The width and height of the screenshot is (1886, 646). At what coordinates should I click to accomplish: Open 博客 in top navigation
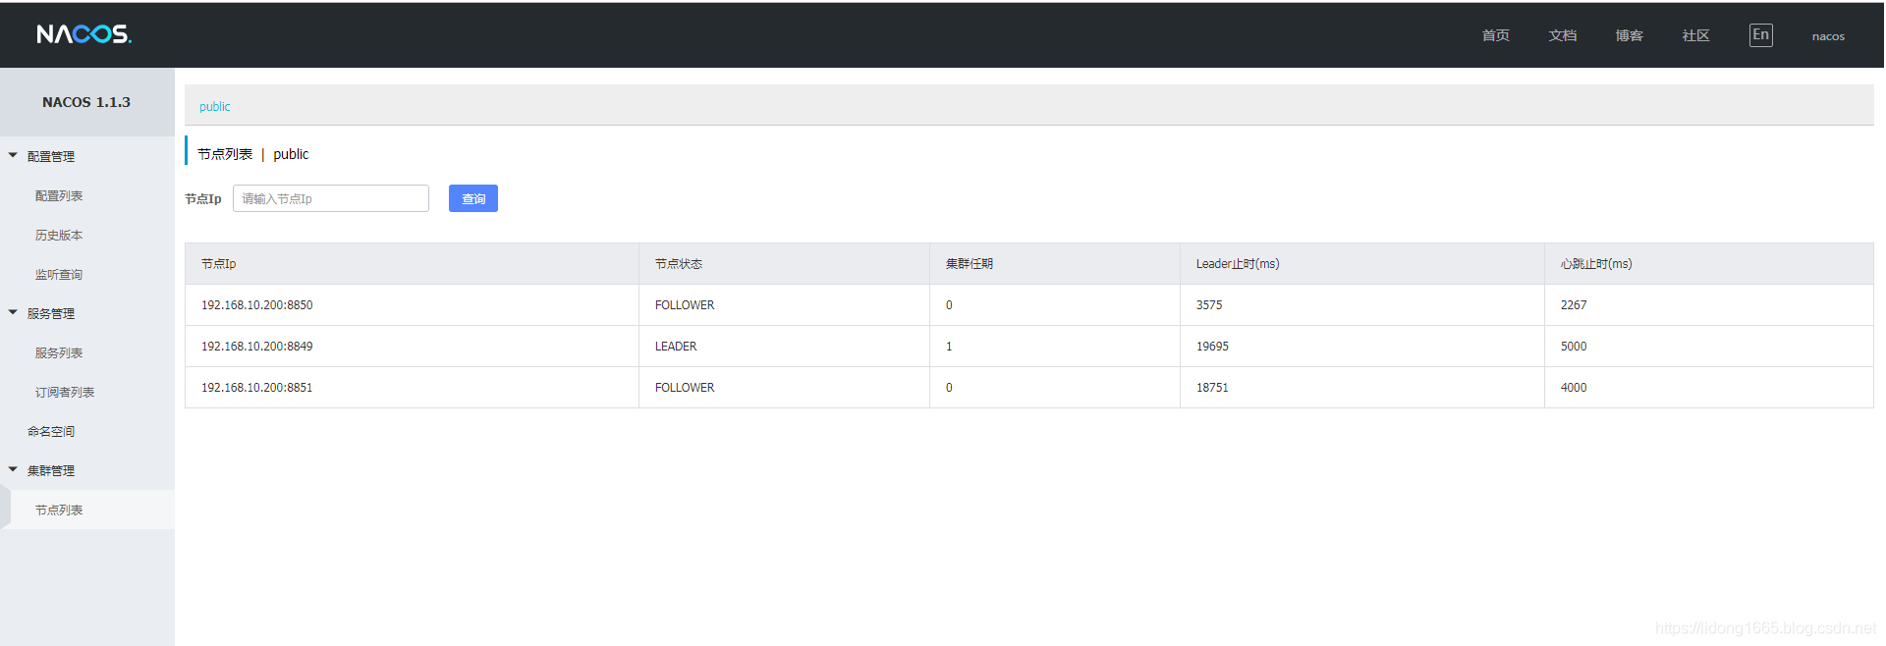point(1629,35)
